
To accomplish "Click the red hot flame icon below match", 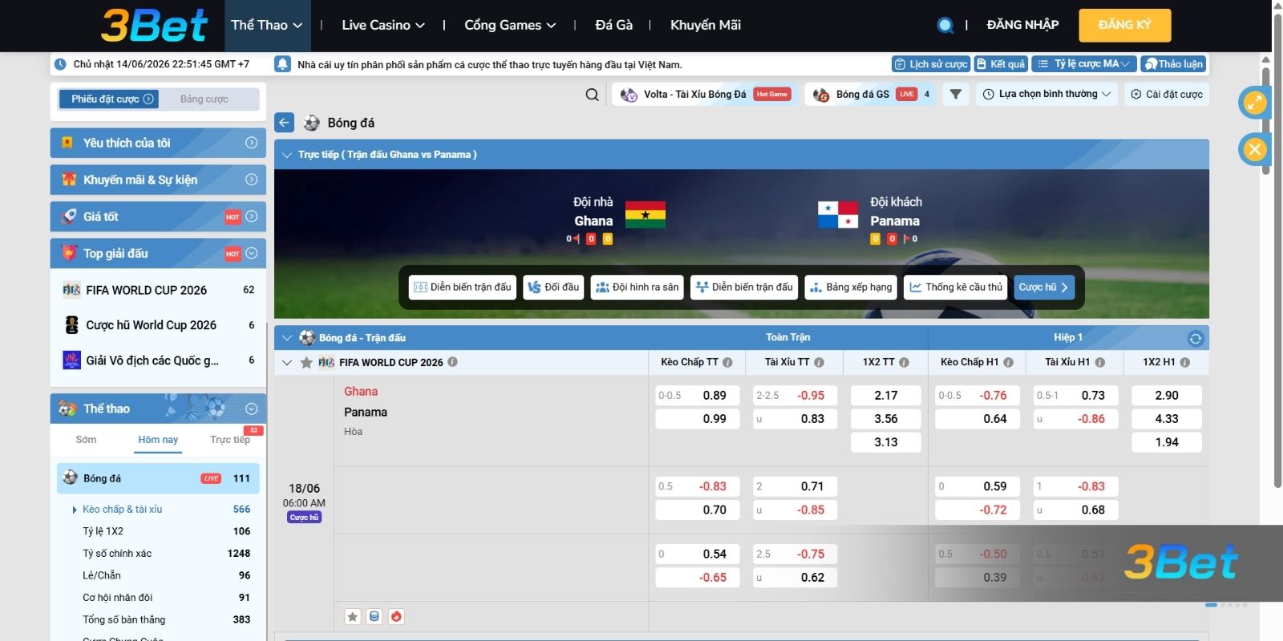I will 396,616.
